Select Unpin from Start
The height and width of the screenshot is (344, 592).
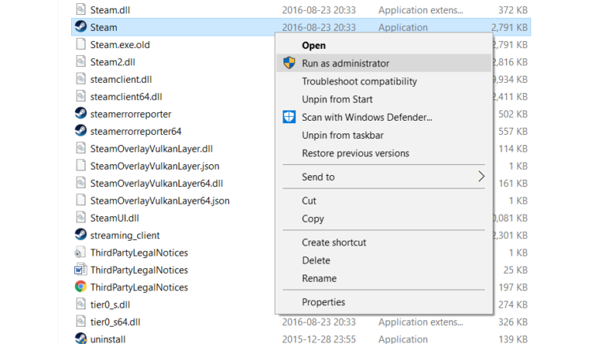point(384,99)
